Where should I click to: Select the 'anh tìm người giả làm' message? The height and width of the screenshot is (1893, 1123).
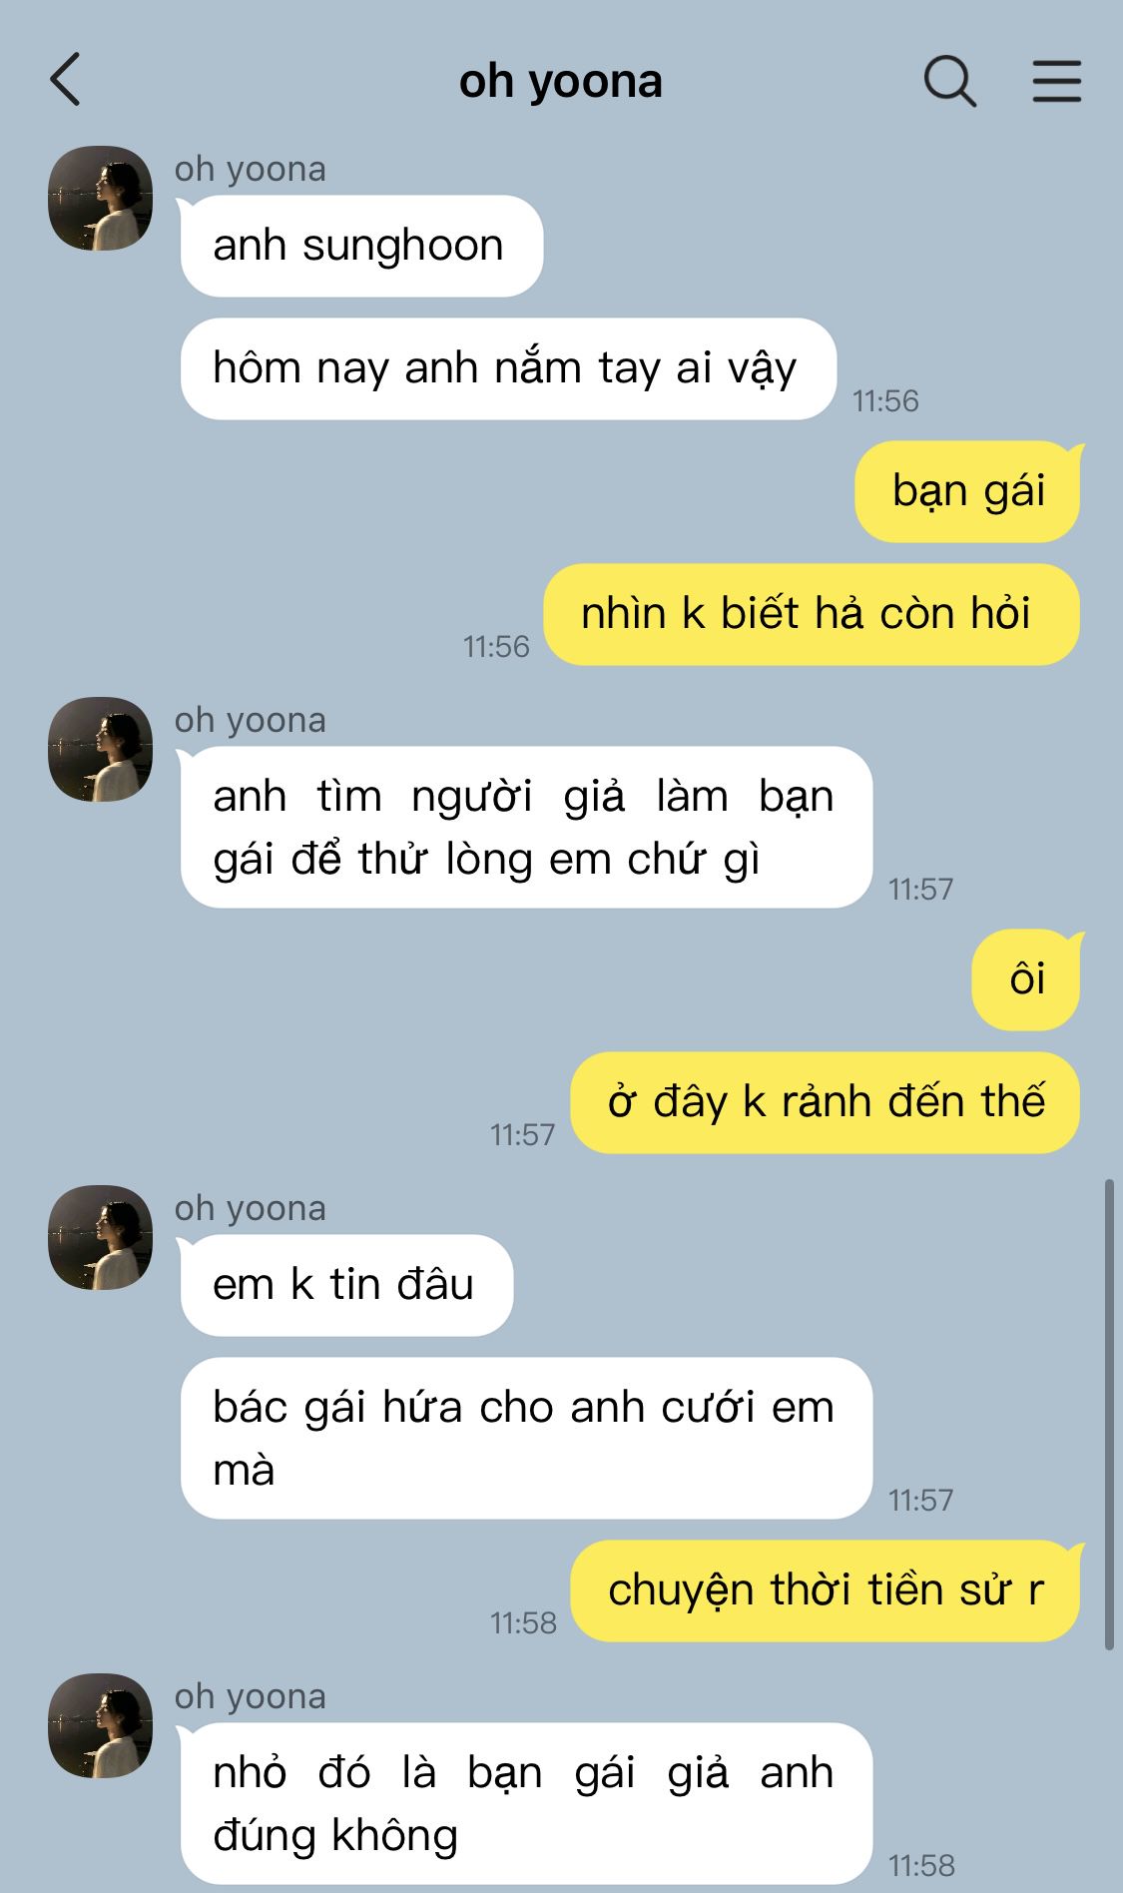click(526, 828)
